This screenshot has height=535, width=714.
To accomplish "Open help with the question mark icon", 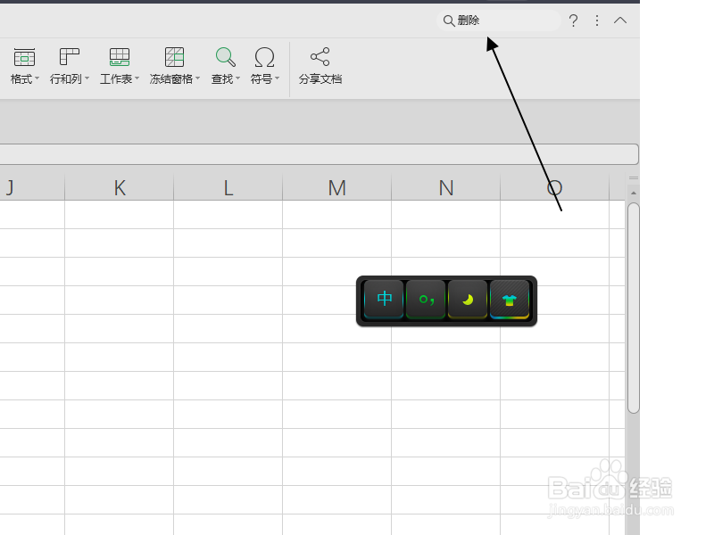I will coord(573,21).
